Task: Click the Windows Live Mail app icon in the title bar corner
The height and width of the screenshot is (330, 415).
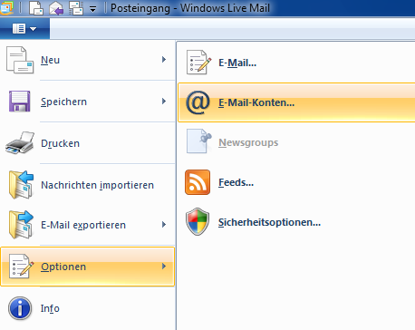Action: click(6, 7)
